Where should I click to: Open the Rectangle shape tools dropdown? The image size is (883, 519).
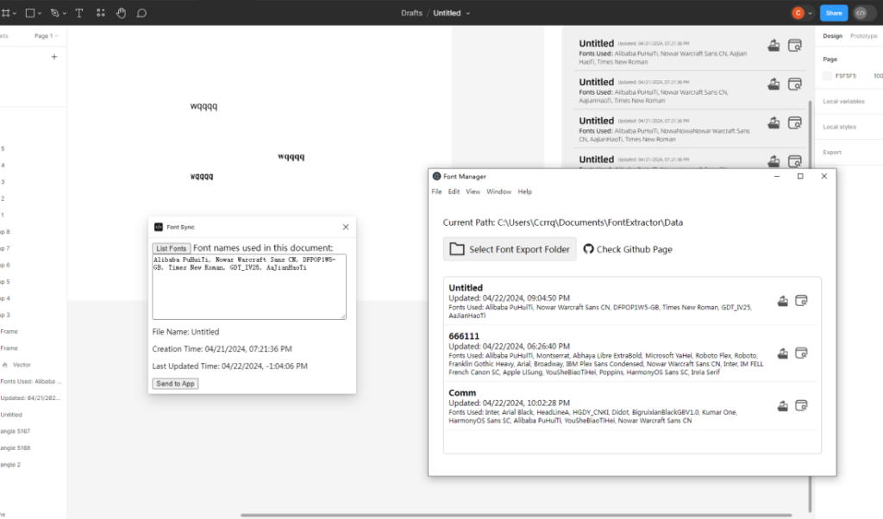41,13
